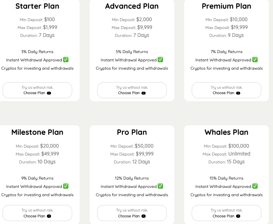Choose the Pro Plan
273x224 pixels.
(132, 213)
